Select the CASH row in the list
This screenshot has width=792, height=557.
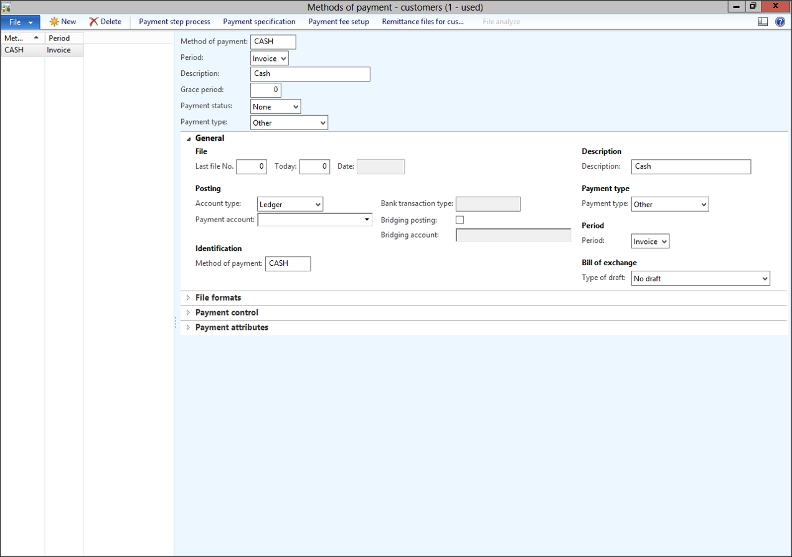tap(14, 50)
